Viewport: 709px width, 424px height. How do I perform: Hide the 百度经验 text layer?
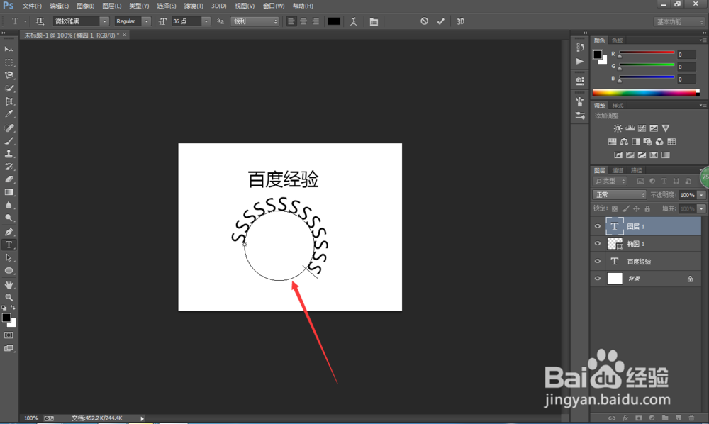click(x=598, y=261)
